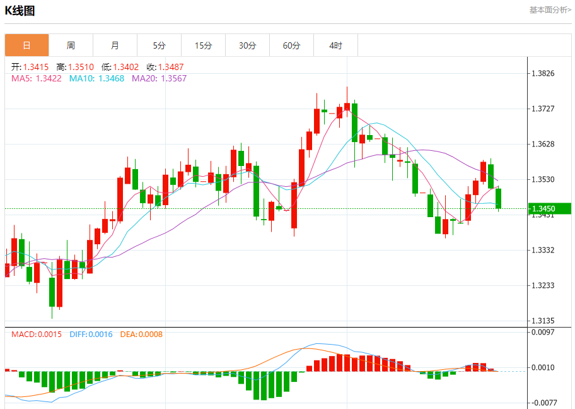Viewport: 575px width, 409px height.
Task: Click the 0.0097 MACD axis label
Action: (x=543, y=332)
